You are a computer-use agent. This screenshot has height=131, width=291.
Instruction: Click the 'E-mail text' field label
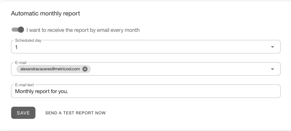pyautogui.click(x=24, y=85)
